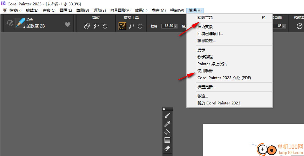The height and width of the screenshot is (156, 304).
Task: Open the Navigator compass icon
Action: click(x=300, y=26)
